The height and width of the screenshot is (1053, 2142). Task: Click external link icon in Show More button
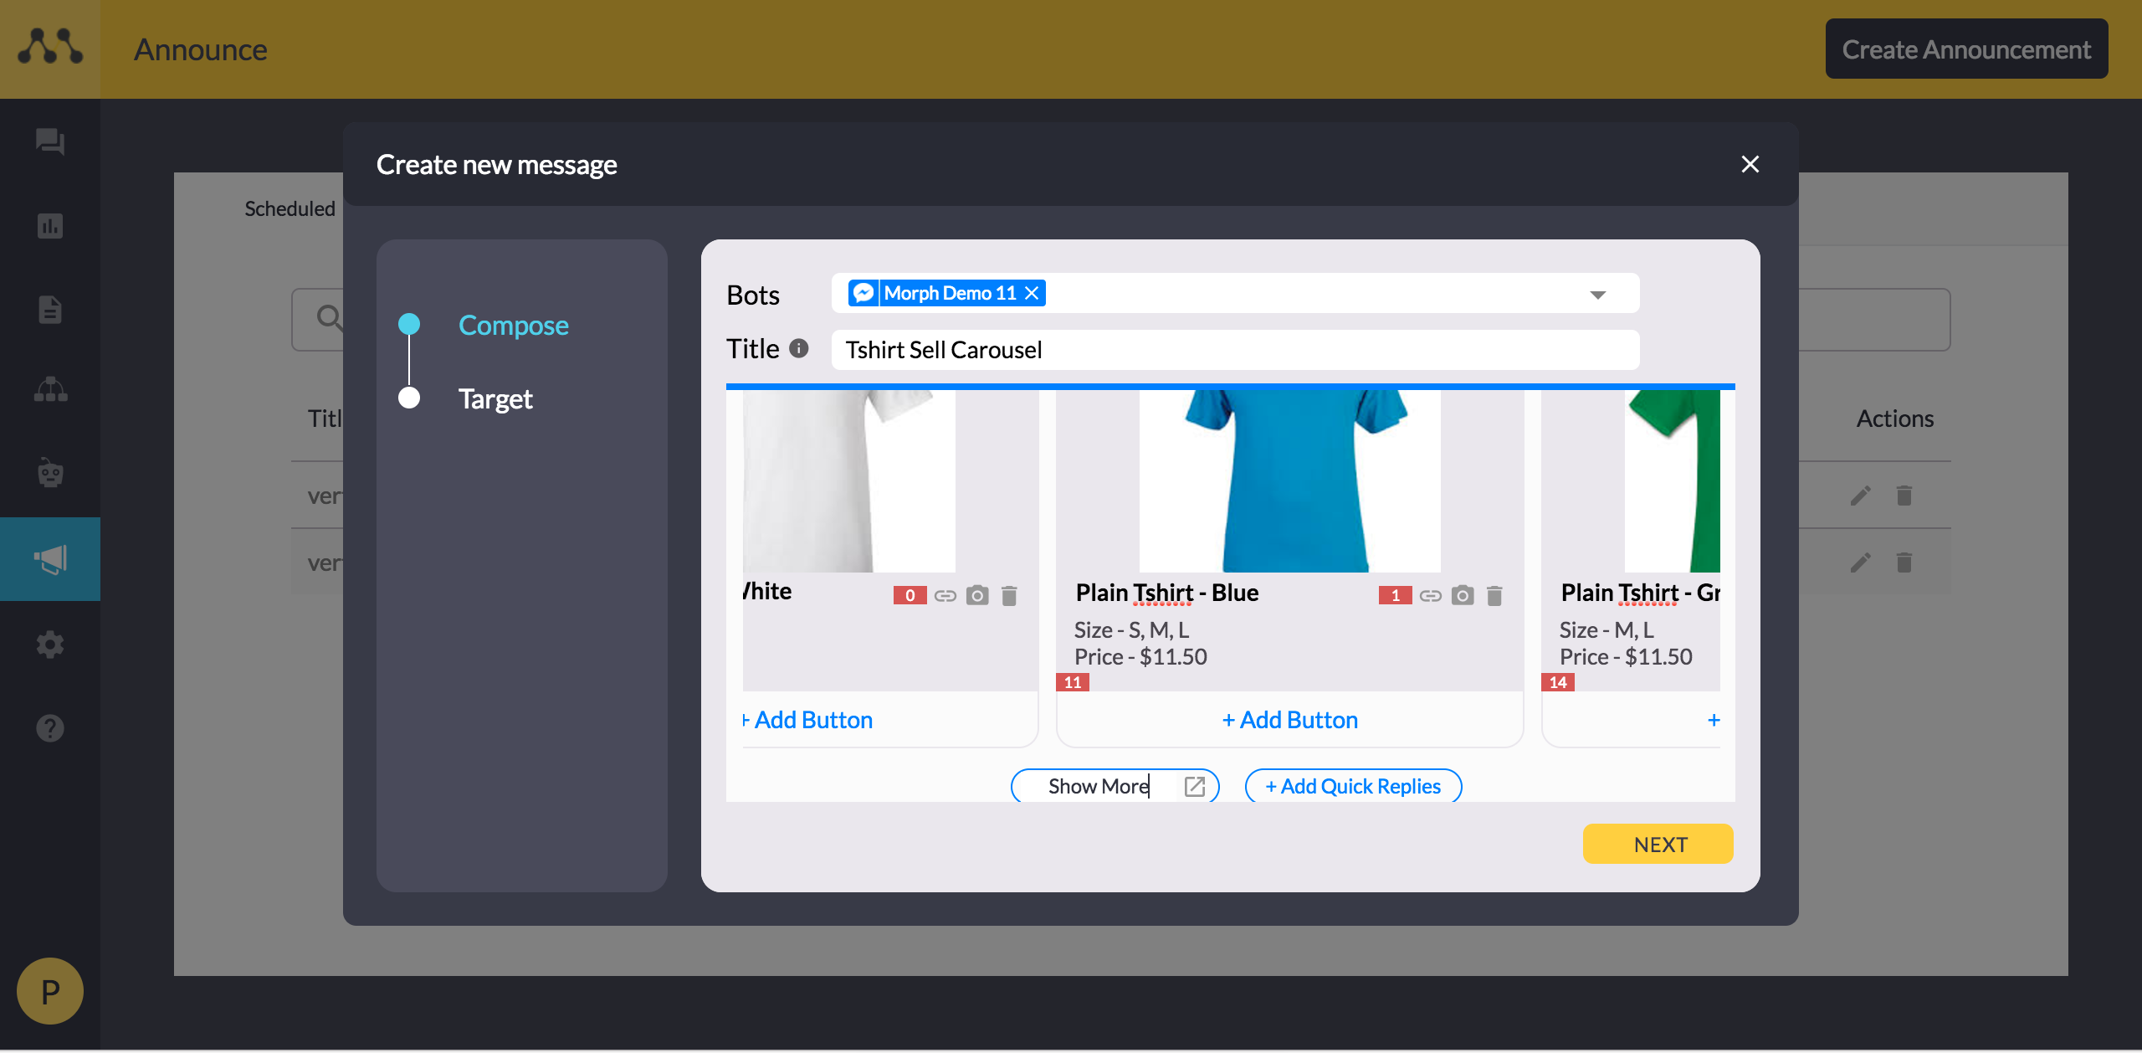[1195, 786]
